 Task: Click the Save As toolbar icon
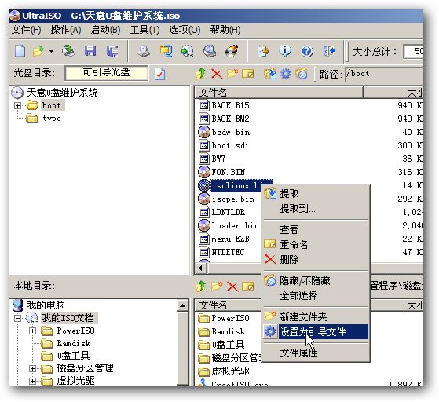coord(112,51)
